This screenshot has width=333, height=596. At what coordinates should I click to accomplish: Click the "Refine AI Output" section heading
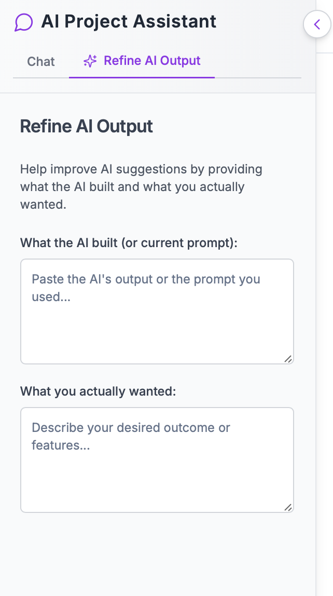point(87,126)
